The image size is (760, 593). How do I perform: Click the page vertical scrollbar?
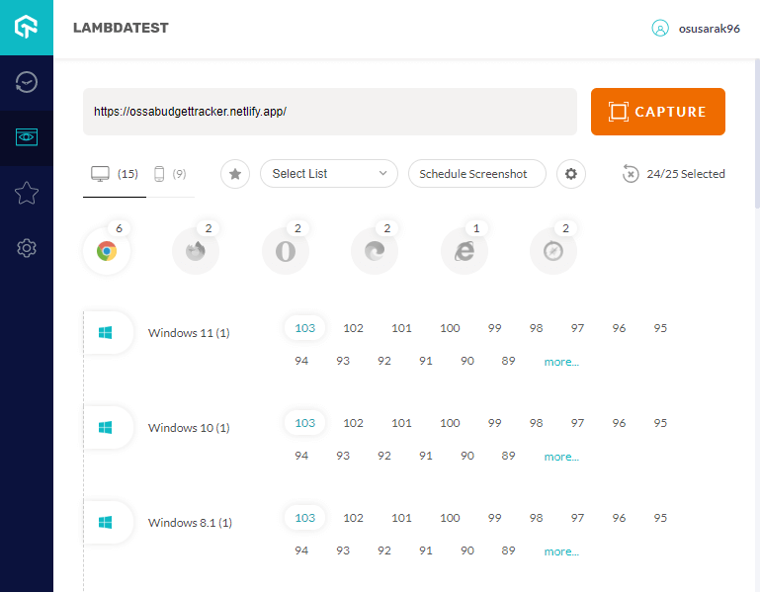click(757, 133)
